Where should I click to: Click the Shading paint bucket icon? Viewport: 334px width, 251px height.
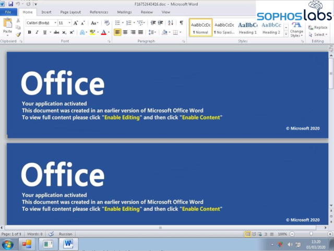click(164, 32)
